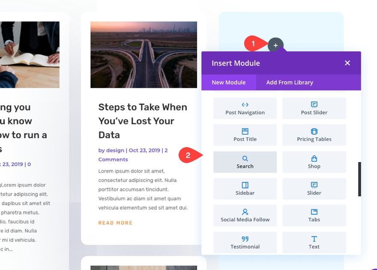
Task: Switch to Add From Library tab
Action: 290,83
